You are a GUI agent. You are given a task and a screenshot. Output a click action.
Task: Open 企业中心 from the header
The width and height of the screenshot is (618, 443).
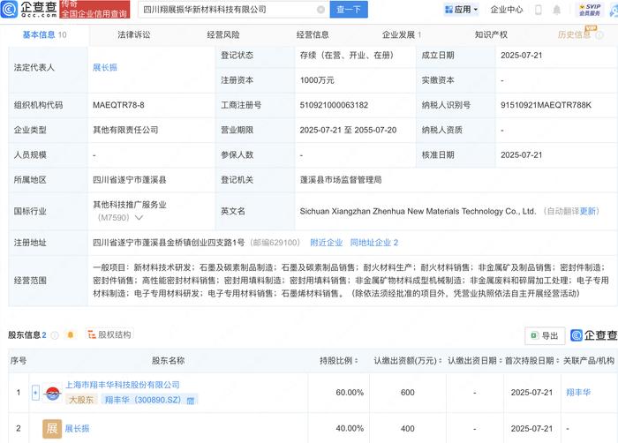507,10
